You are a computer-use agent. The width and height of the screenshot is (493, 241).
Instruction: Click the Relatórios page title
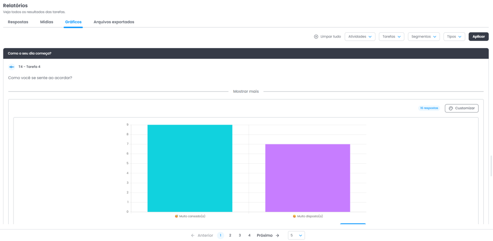[x=15, y=6]
